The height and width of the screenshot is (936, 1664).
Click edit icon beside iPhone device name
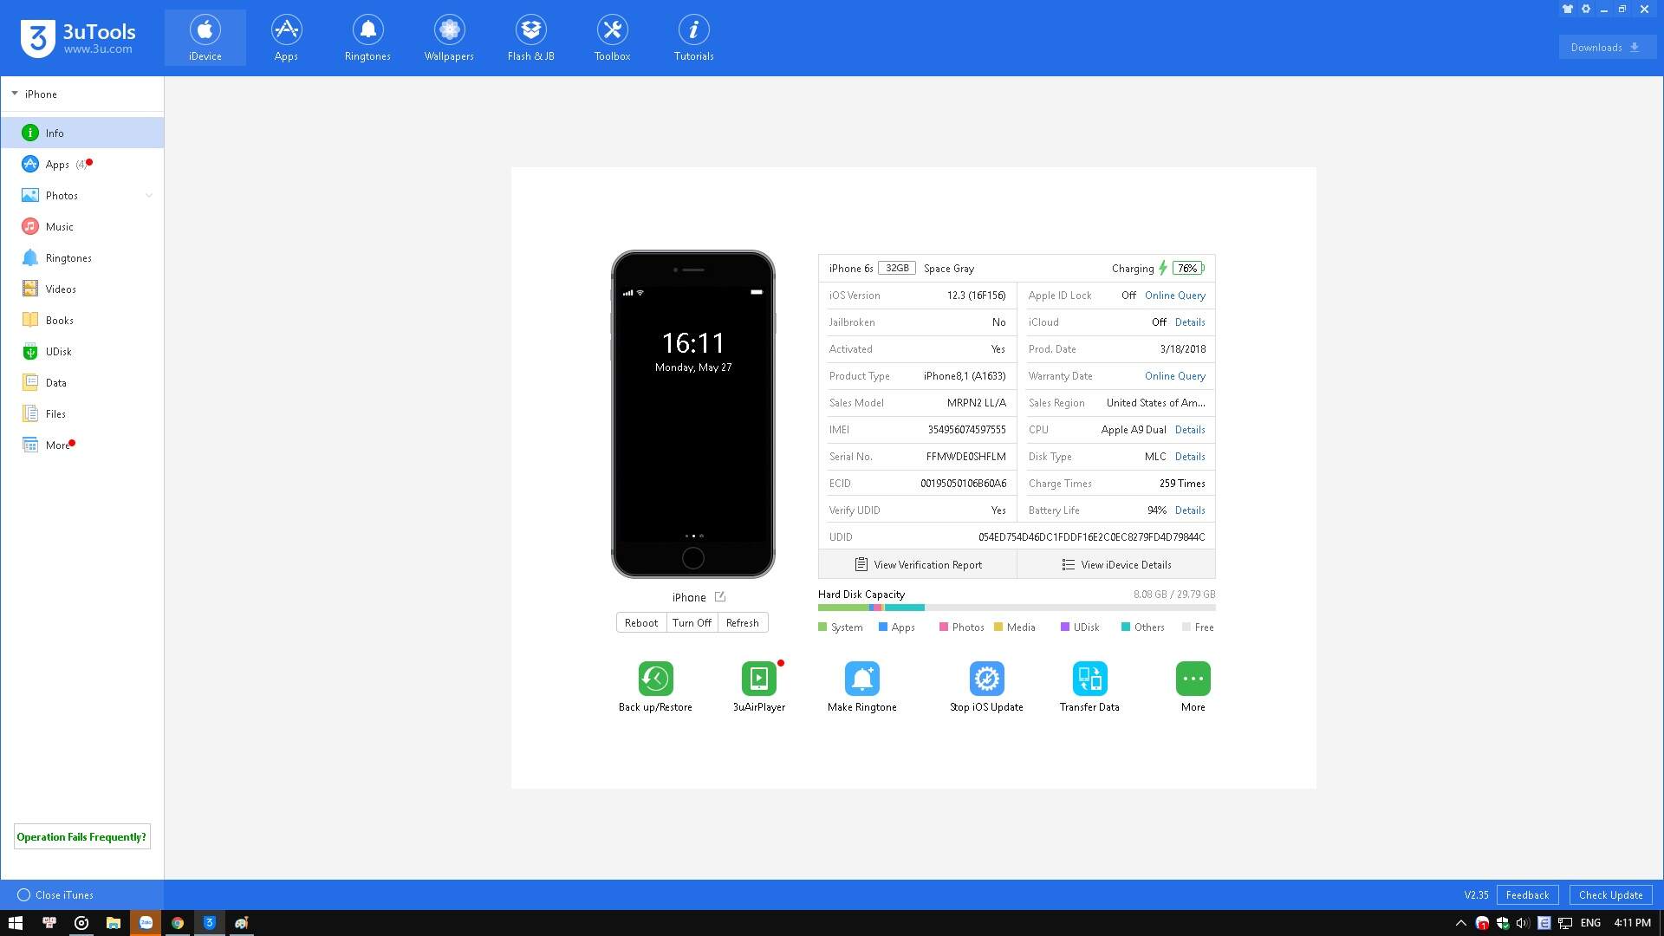point(720,597)
